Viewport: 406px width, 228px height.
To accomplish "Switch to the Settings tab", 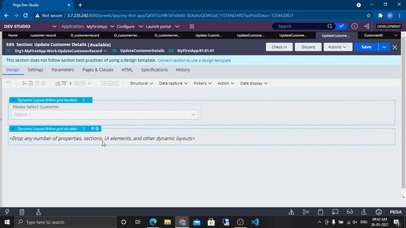I will coord(36,70).
